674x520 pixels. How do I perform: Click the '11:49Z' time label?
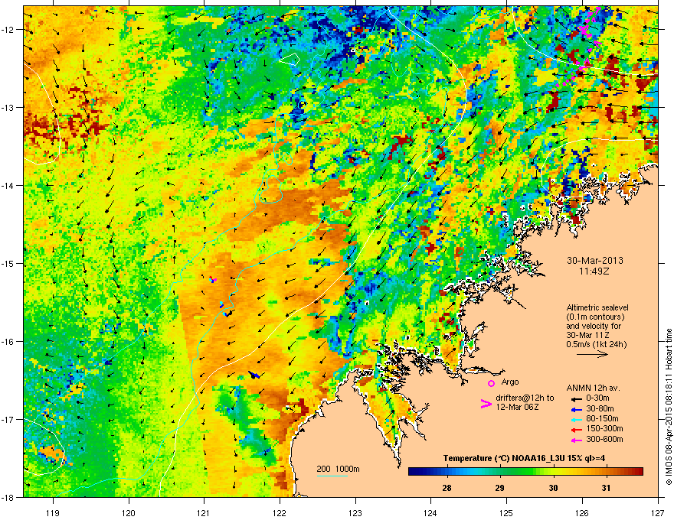(594, 271)
